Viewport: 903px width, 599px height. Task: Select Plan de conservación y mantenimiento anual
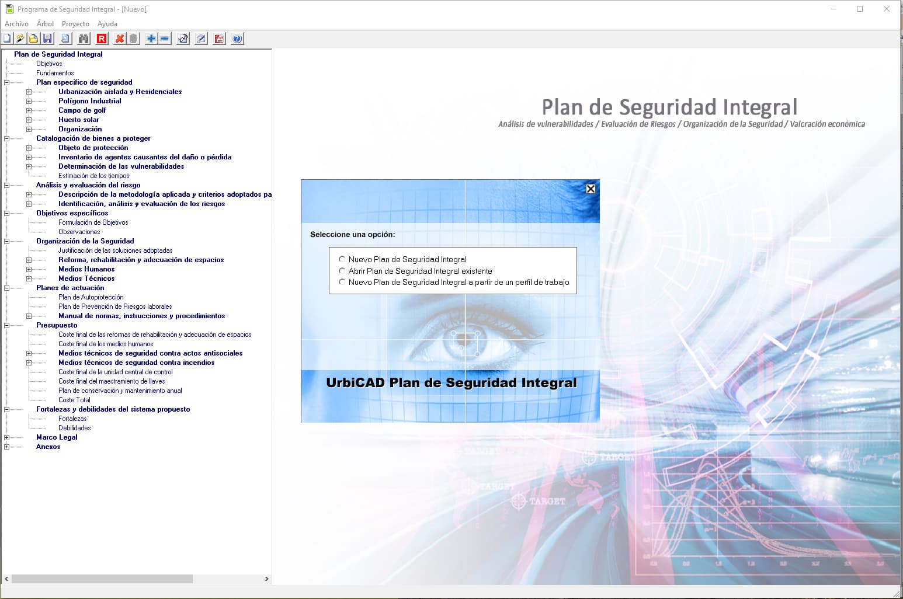[120, 391]
